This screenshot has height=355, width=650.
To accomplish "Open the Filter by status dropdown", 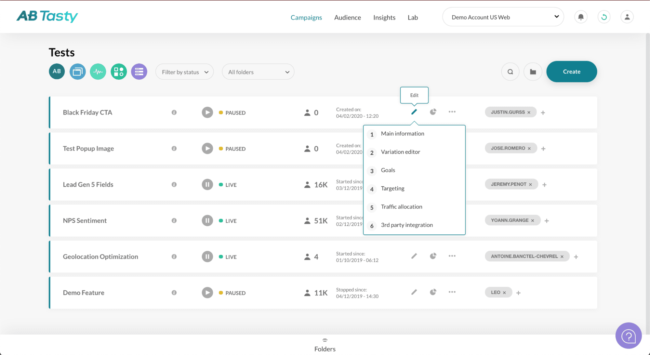I will coord(184,72).
